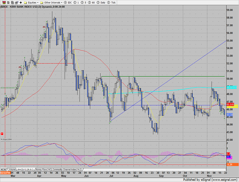Click the Aug month label on time axis
This screenshot has width=239, height=182.
pos(136,176)
